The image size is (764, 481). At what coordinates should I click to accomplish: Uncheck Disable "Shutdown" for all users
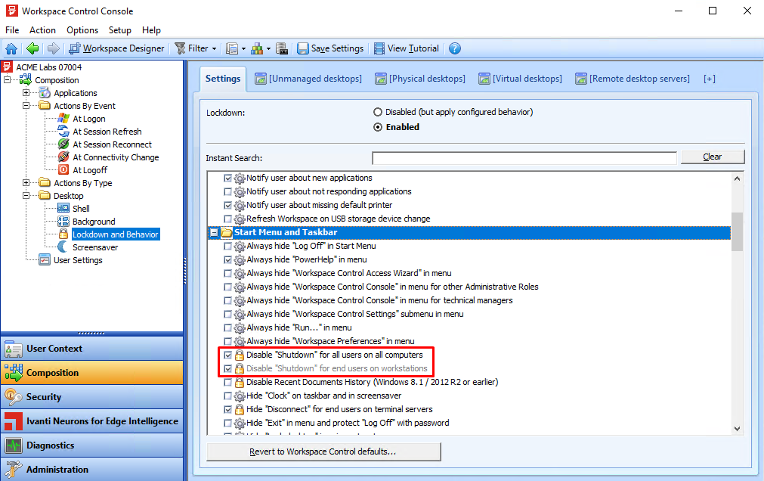(227, 355)
